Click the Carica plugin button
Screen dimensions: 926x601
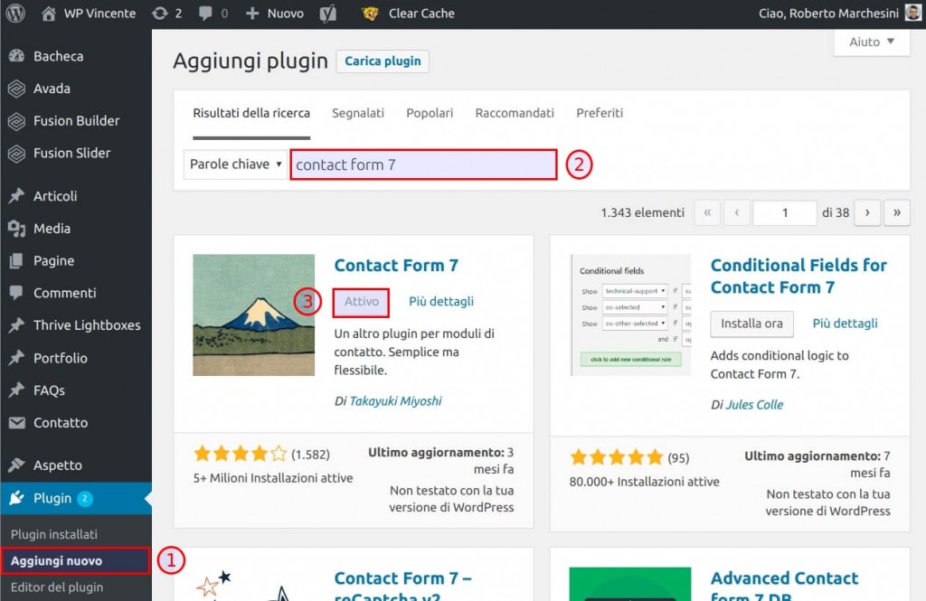(x=383, y=61)
